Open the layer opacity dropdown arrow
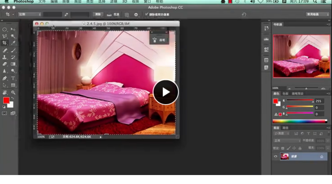This screenshot has width=332, height=184. tap(328, 141)
